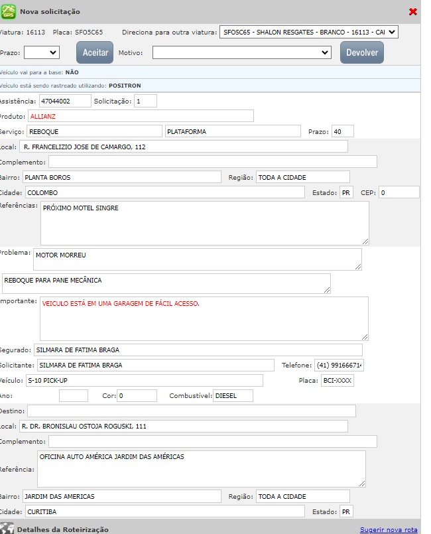Image resolution: width=431 pixels, height=534 pixels.
Task: Click the Placa field BCI-XXXX
Action: point(338,380)
